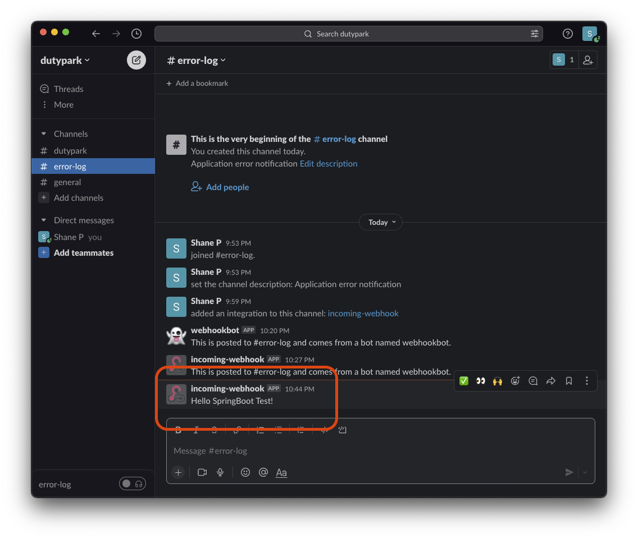Click Add a bookmark
Image resolution: width=638 pixels, height=539 pixels.
(x=197, y=84)
